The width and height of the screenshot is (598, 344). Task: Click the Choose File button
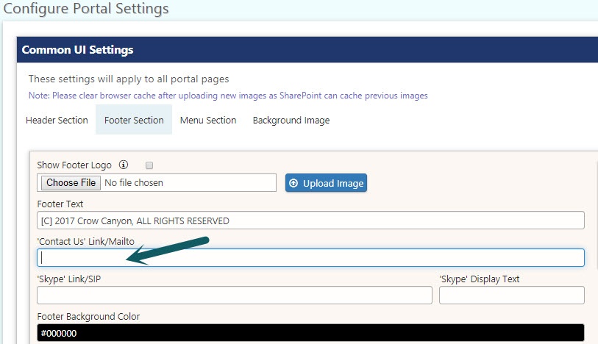click(71, 183)
